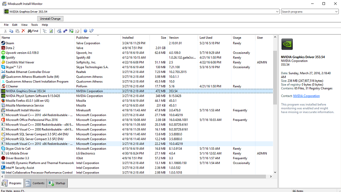Select Qualcomm Atheros Client Installation Program row

tap(136, 82)
